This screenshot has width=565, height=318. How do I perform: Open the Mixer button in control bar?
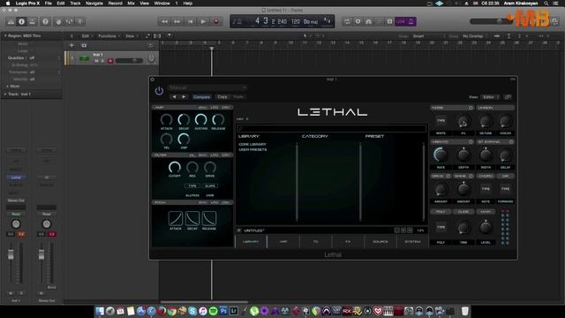(69, 21)
